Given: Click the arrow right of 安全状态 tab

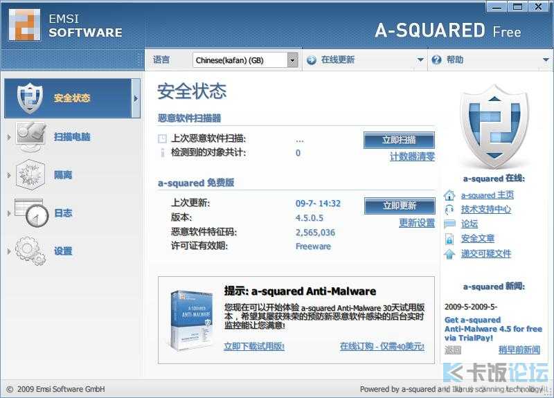Looking at the screenshot, I should point(136,98).
